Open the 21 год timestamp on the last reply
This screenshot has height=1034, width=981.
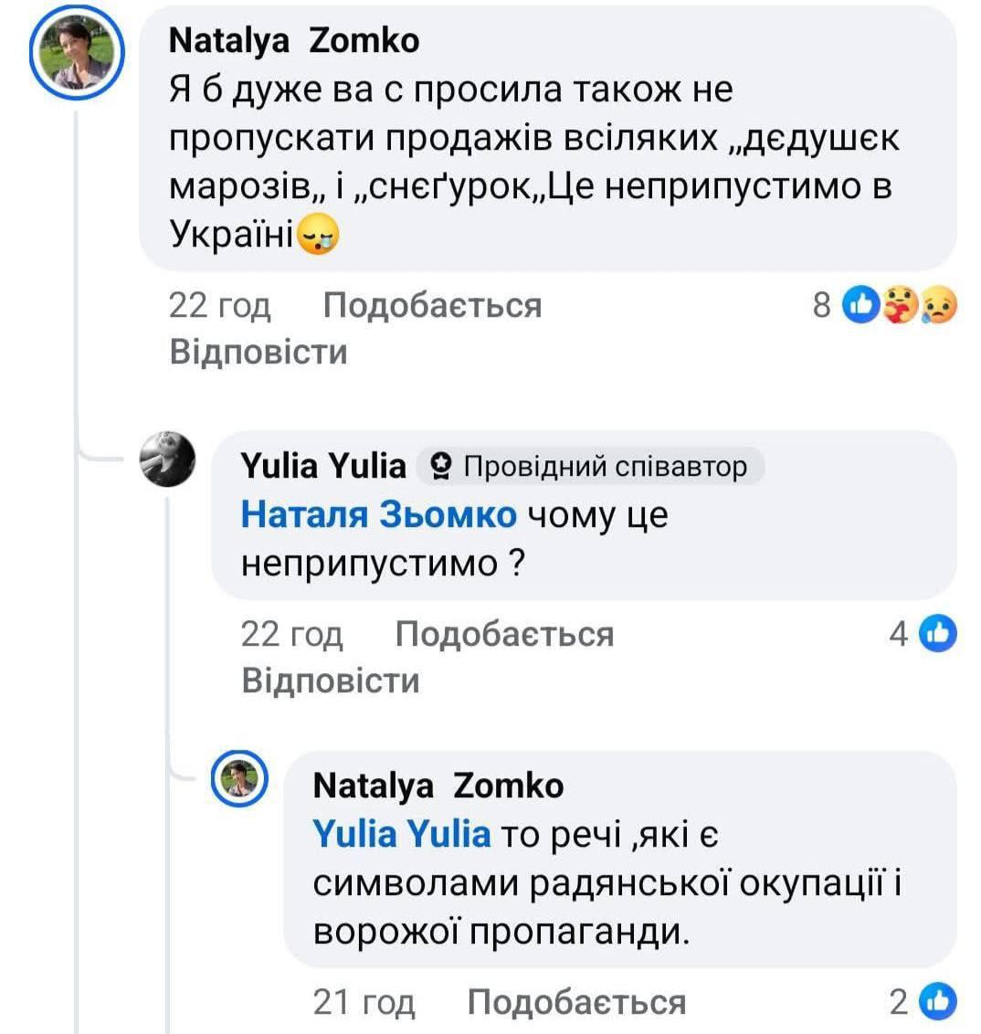[x=364, y=1002]
